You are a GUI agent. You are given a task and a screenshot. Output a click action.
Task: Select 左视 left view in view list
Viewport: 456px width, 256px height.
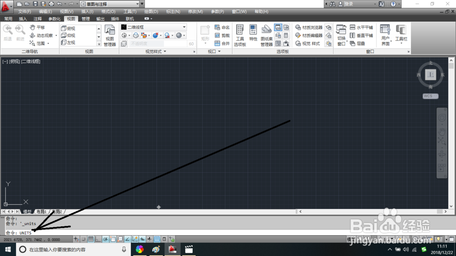pyautogui.click(x=68, y=42)
